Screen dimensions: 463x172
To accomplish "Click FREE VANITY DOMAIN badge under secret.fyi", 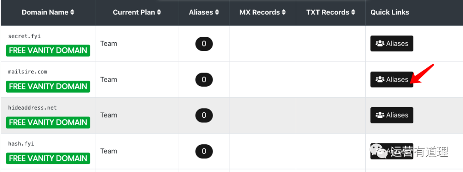I will click(x=48, y=50).
